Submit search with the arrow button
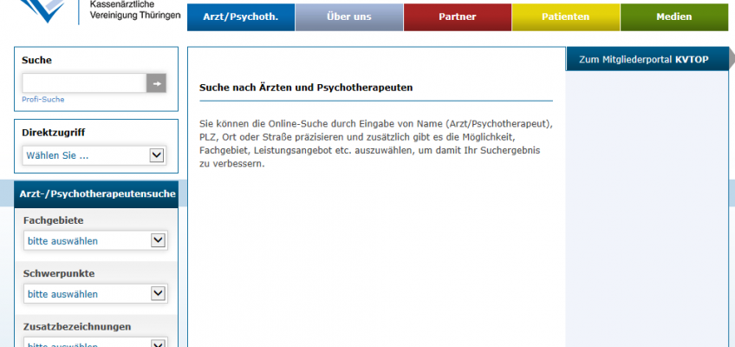 157,83
